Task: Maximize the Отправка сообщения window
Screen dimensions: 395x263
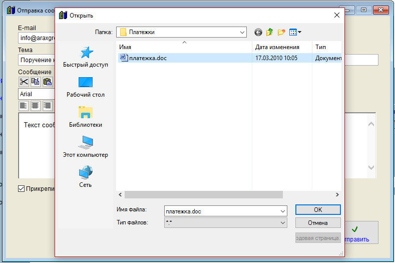Action: click(364, 10)
